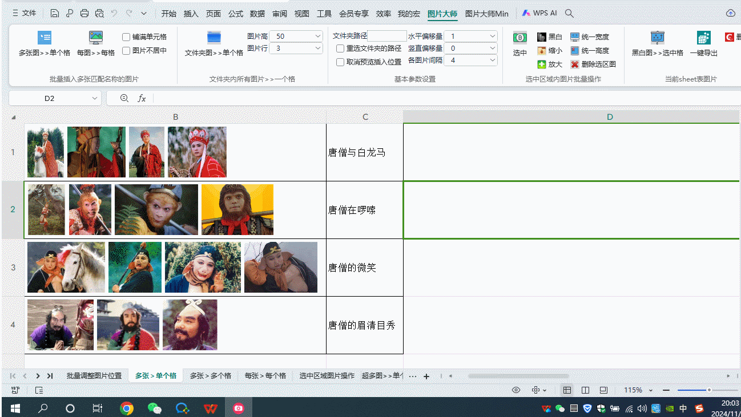Toggle eye protection mode icon

[516, 390]
